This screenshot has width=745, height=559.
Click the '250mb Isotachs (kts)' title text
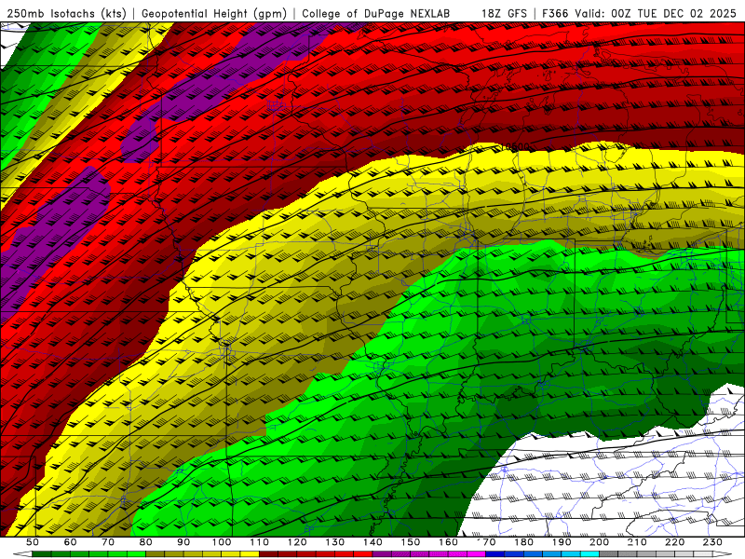67,13
